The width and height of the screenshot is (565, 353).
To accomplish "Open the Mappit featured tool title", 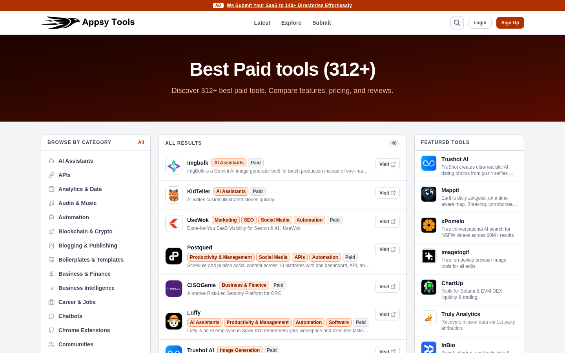I will [x=450, y=190].
